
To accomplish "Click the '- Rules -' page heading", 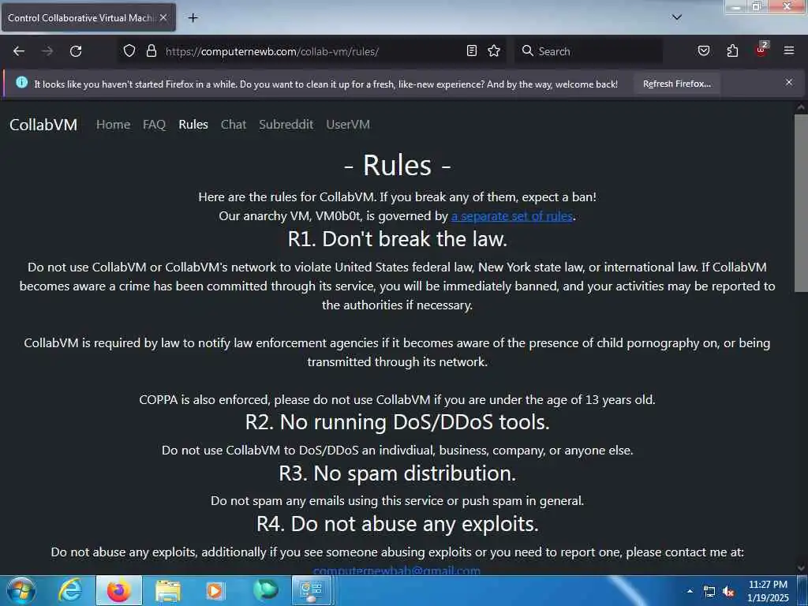I will 398,166.
